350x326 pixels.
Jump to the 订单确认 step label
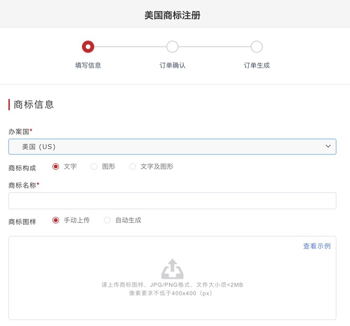point(172,66)
